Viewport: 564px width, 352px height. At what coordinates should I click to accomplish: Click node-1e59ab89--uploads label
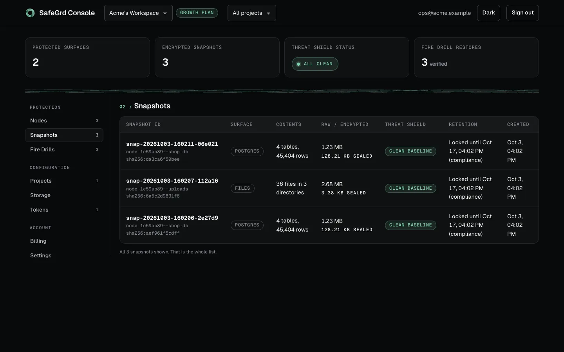157,189
